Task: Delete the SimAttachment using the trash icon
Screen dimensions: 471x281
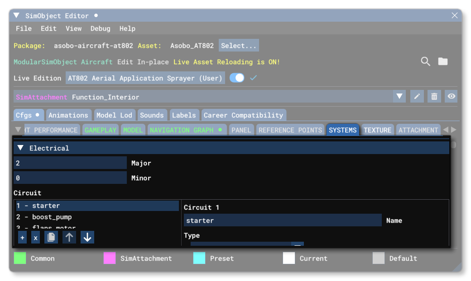Action: click(x=434, y=96)
